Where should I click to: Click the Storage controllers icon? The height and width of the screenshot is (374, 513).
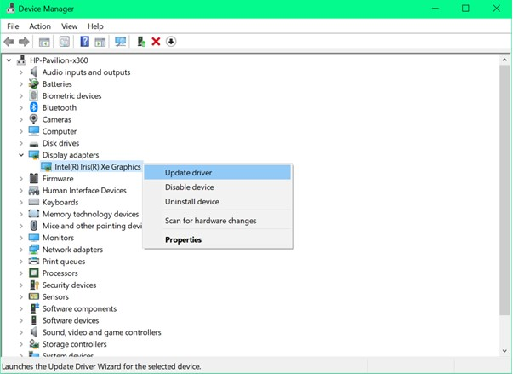(34, 344)
